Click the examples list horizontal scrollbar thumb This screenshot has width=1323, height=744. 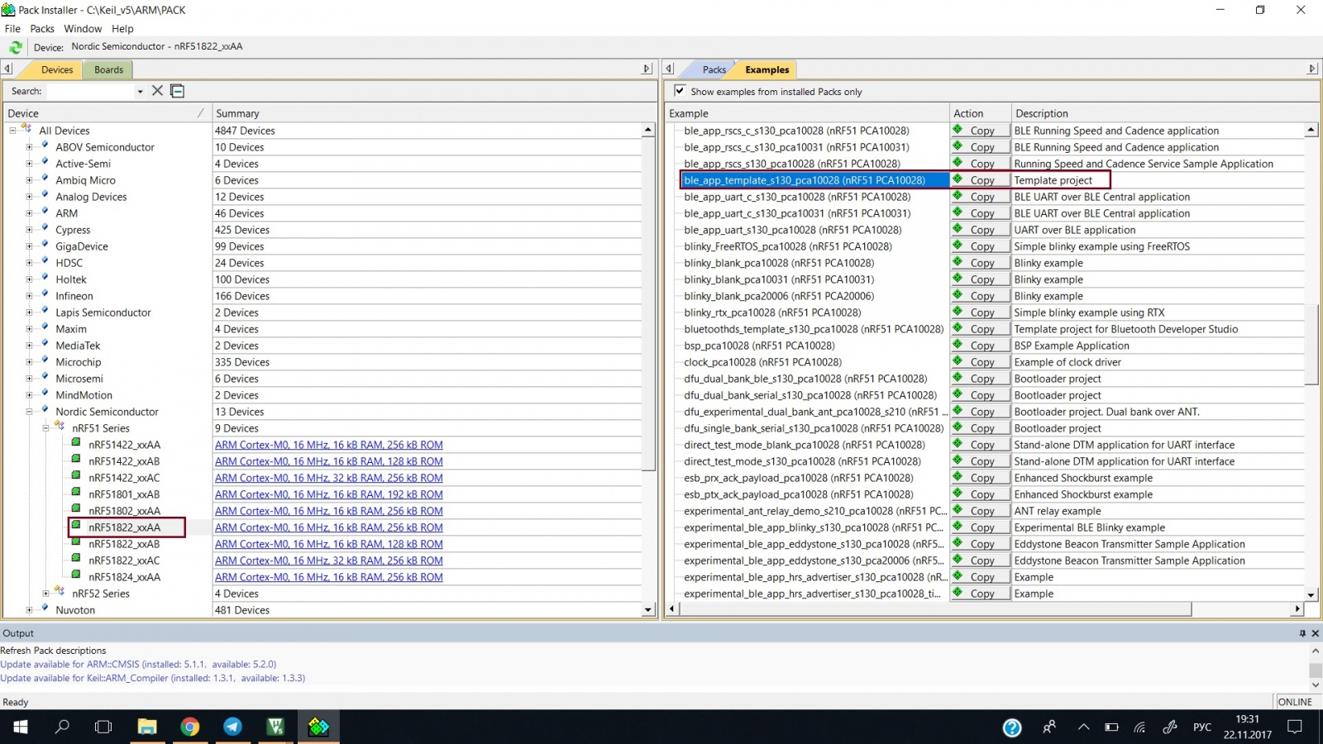coord(934,609)
